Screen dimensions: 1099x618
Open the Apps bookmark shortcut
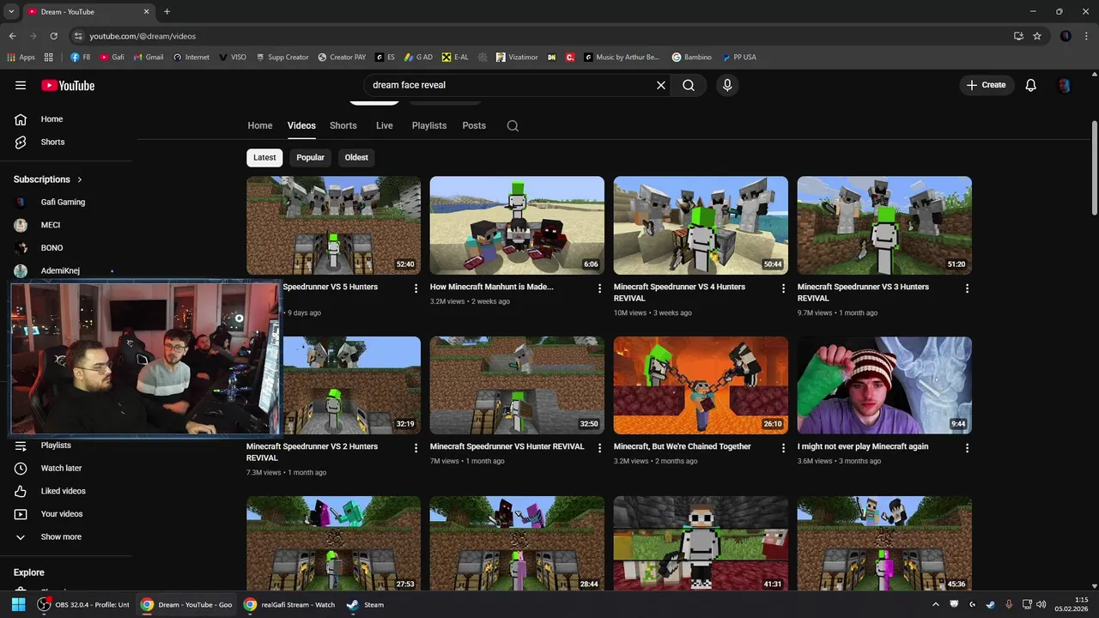tap(21, 58)
